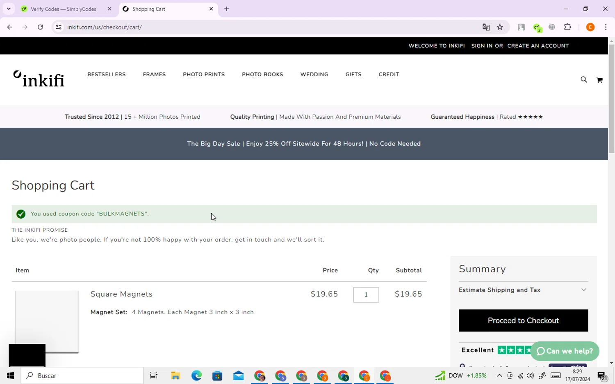Viewport: 615px width, 384px height.
Task: Click the SIGN IN link
Action: [x=482, y=46]
